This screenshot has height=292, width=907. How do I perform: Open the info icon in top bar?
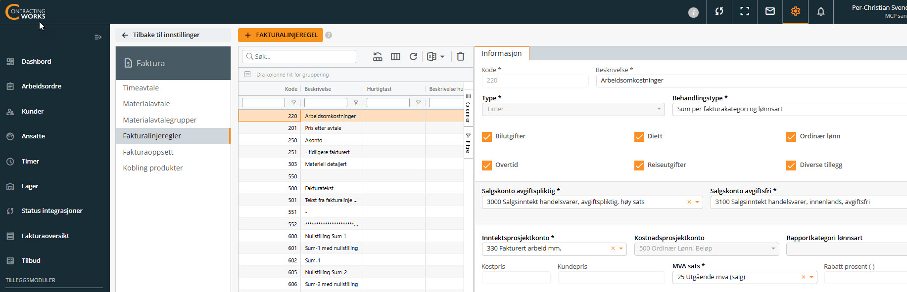(x=693, y=12)
